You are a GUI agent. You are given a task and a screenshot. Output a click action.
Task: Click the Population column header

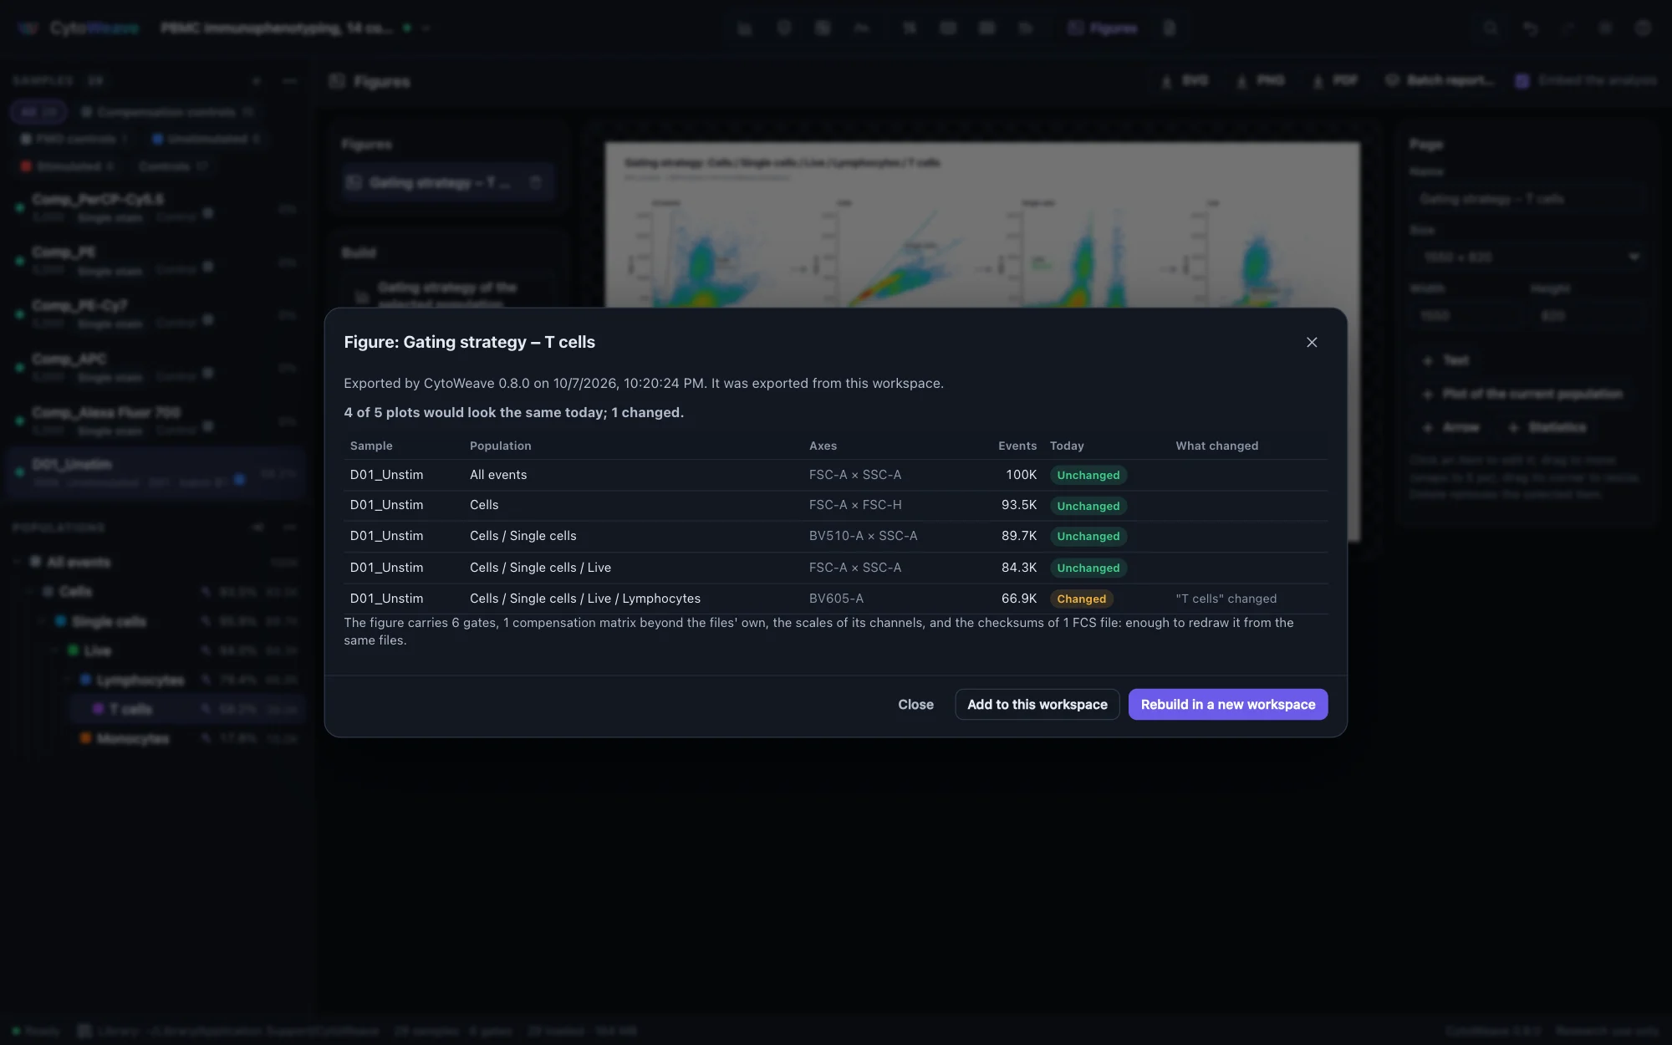(x=500, y=446)
